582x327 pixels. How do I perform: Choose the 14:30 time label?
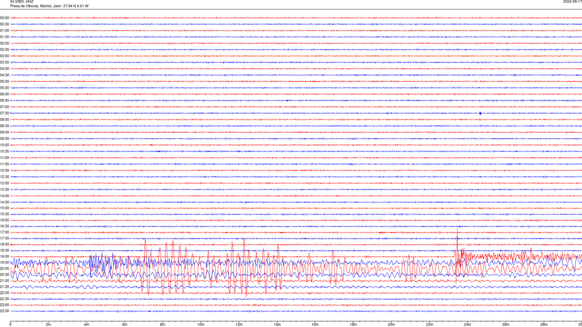pos(4,202)
